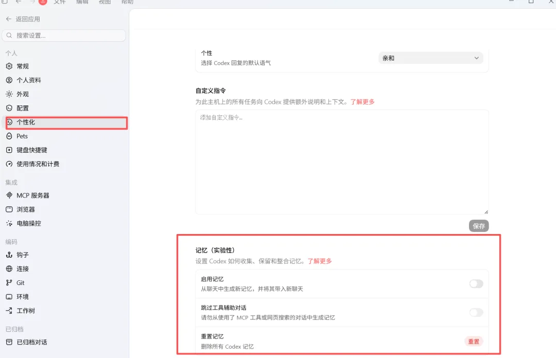The height and width of the screenshot is (358, 556).
Task: Open the 浏览器 settings page
Action: point(64,209)
